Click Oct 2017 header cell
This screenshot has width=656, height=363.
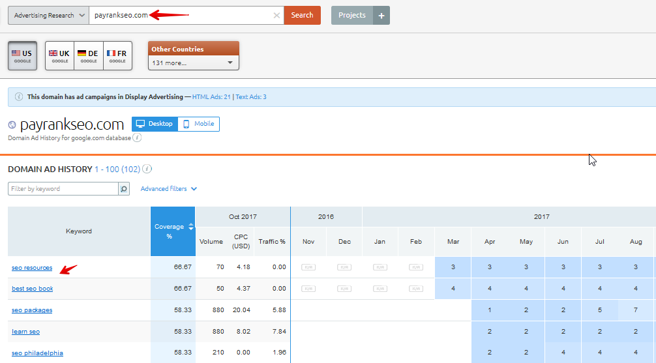pos(243,216)
